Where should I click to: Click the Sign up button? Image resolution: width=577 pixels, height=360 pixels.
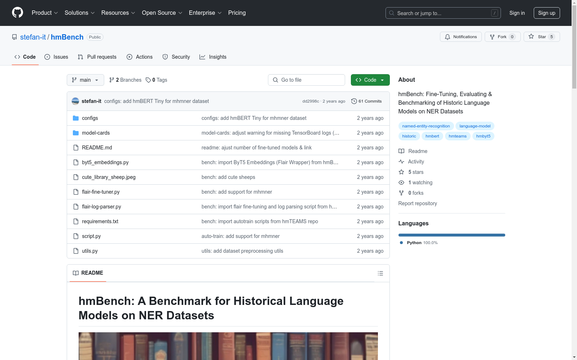pyautogui.click(x=547, y=13)
